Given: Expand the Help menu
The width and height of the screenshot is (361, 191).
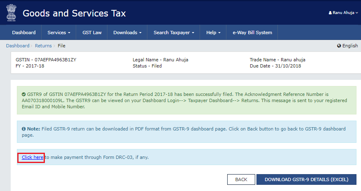Looking at the screenshot, I should [x=213, y=33].
